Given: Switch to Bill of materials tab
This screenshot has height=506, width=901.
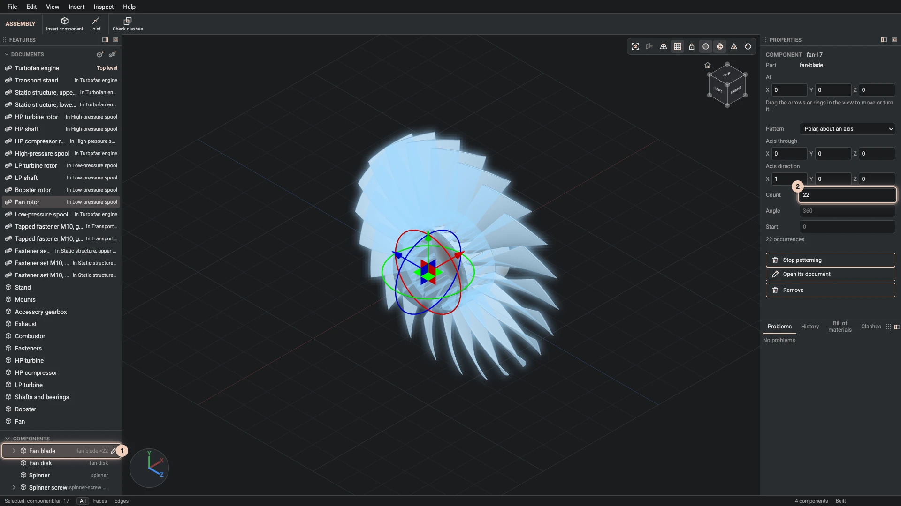Looking at the screenshot, I should tap(840, 327).
